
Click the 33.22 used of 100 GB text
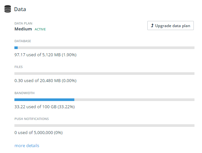(x=45, y=107)
